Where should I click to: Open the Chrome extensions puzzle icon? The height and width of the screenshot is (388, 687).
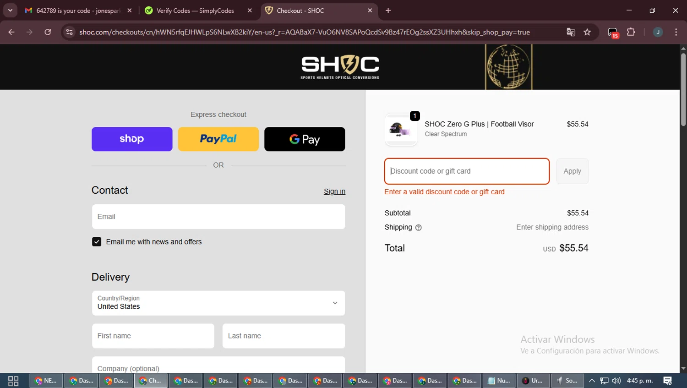point(631,32)
